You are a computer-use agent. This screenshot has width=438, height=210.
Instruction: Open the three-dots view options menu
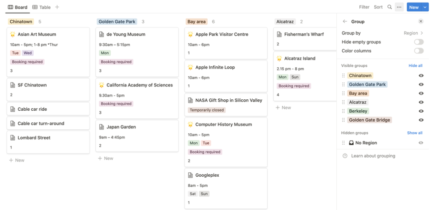coord(399,7)
